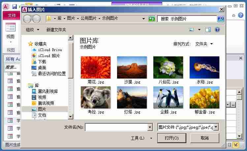Click the green refresh icon by address bar
This screenshot has width=247, height=151.
pos(152,19)
